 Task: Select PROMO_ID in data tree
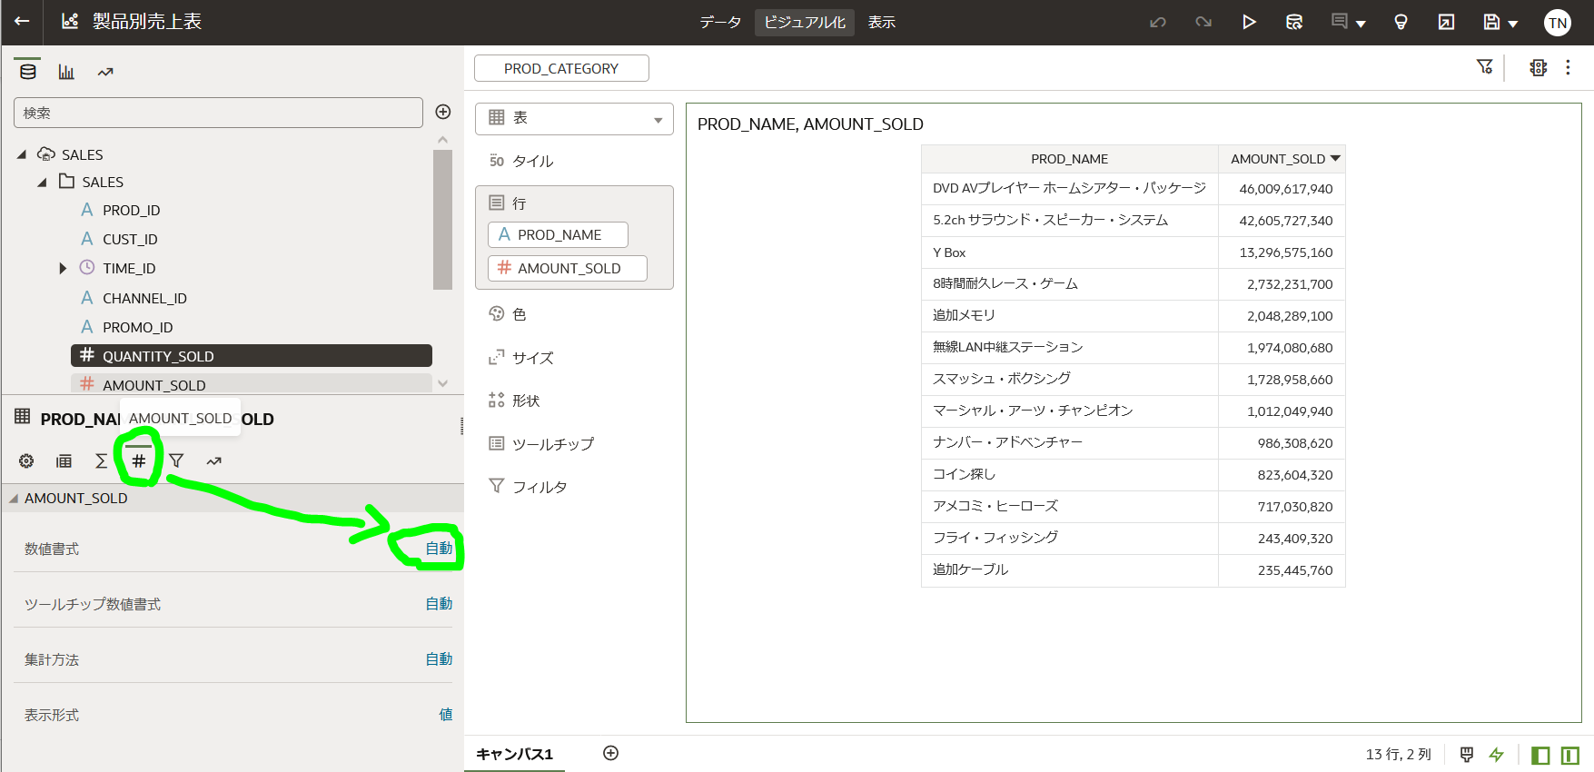[137, 327]
